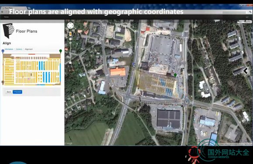Open the Information breadcrumb step
The image size is (253, 164).
coord(9,49)
